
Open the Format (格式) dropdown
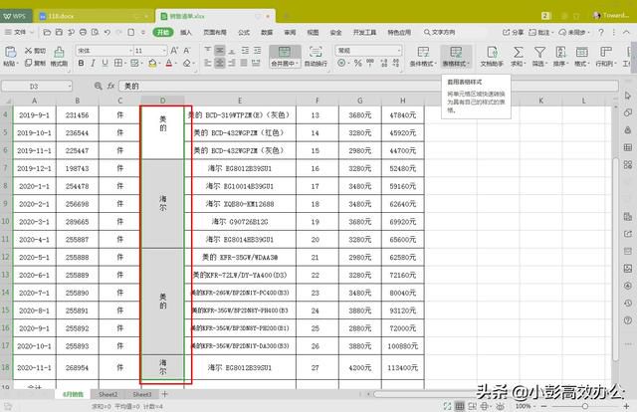(x=581, y=57)
